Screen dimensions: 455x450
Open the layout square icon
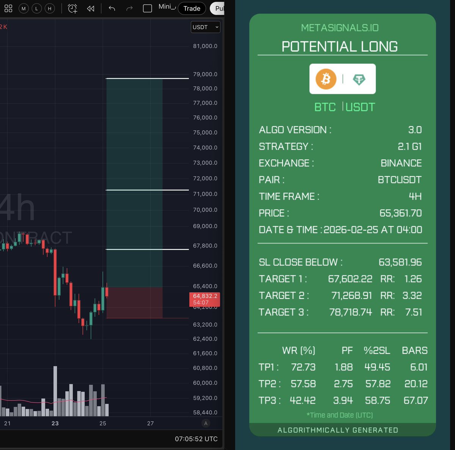click(x=147, y=8)
